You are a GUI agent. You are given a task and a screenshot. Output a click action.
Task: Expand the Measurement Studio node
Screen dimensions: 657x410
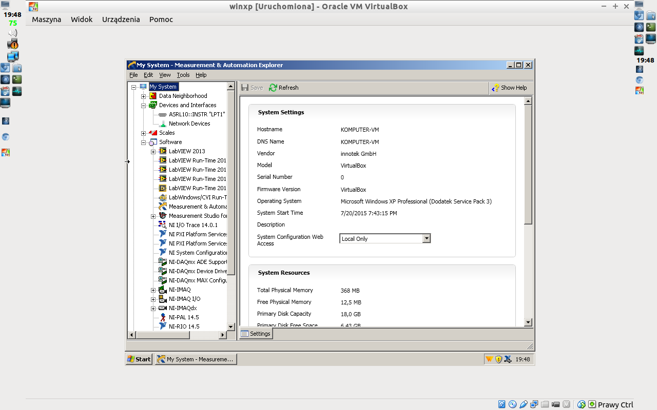click(x=153, y=216)
